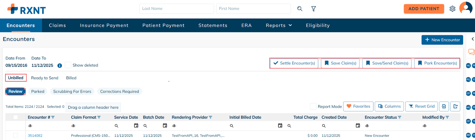The image size is (475, 140).
Task: Check the select-all rows header checkbox
Action: (x=15, y=117)
